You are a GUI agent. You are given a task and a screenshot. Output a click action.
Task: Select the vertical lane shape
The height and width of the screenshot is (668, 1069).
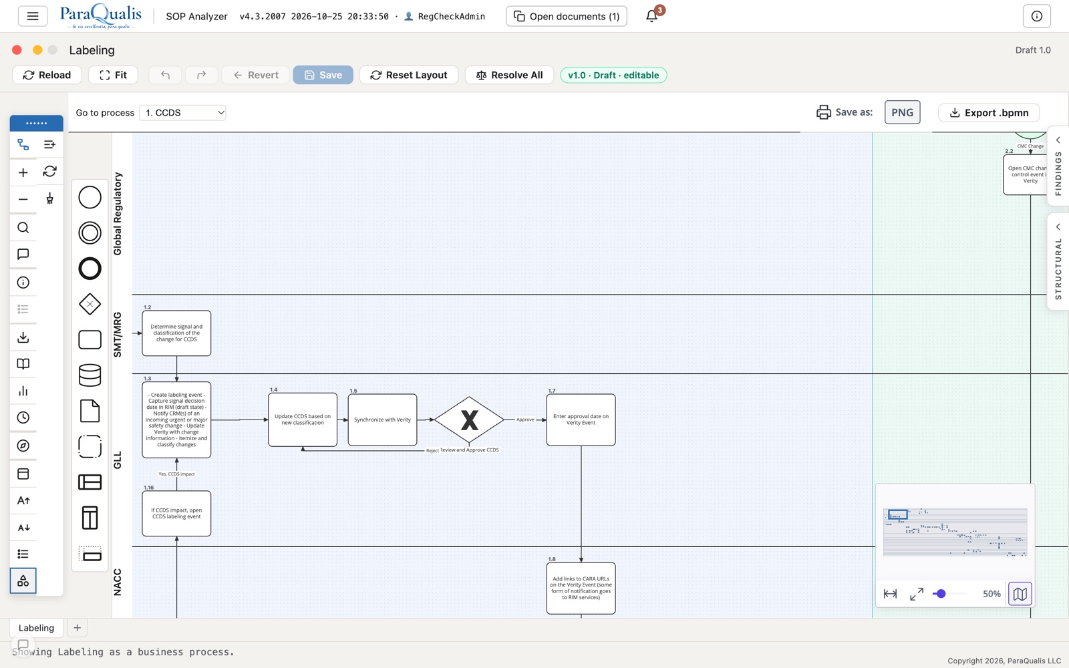tap(90, 518)
